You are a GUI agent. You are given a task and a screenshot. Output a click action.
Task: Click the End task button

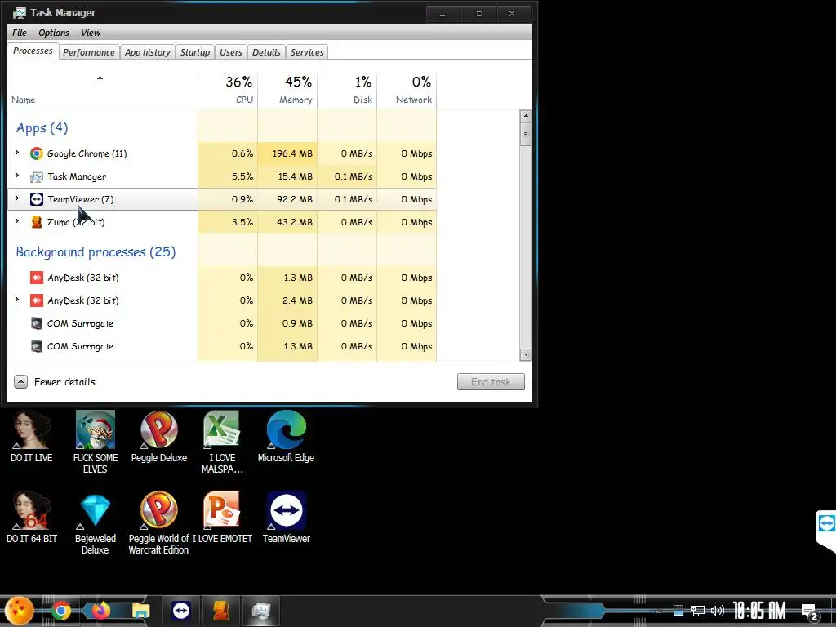pos(491,382)
